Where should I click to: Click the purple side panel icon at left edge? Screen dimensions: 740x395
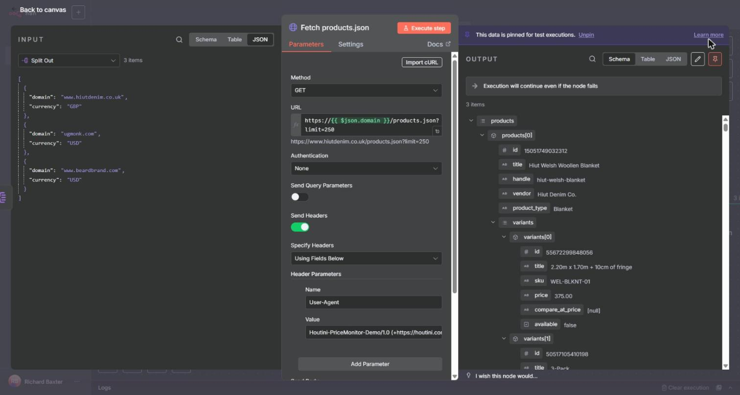pyautogui.click(x=3, y=197)
